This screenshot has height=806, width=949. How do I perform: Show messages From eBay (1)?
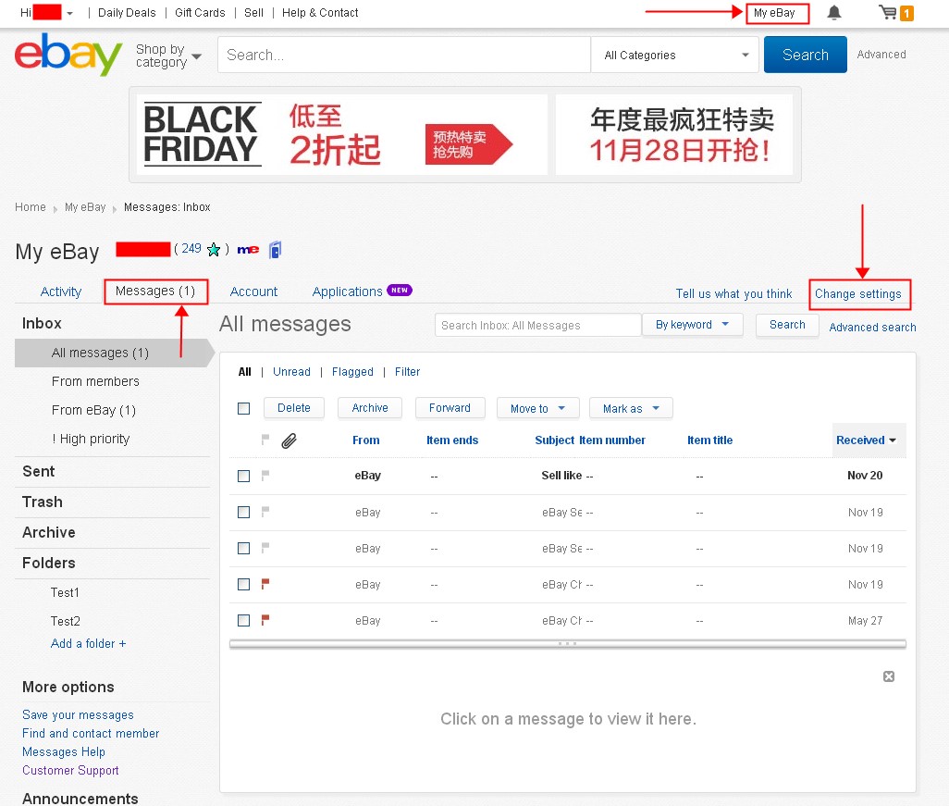point(93,411)
